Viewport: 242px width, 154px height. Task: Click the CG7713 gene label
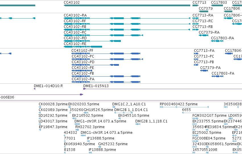[199, 3]
